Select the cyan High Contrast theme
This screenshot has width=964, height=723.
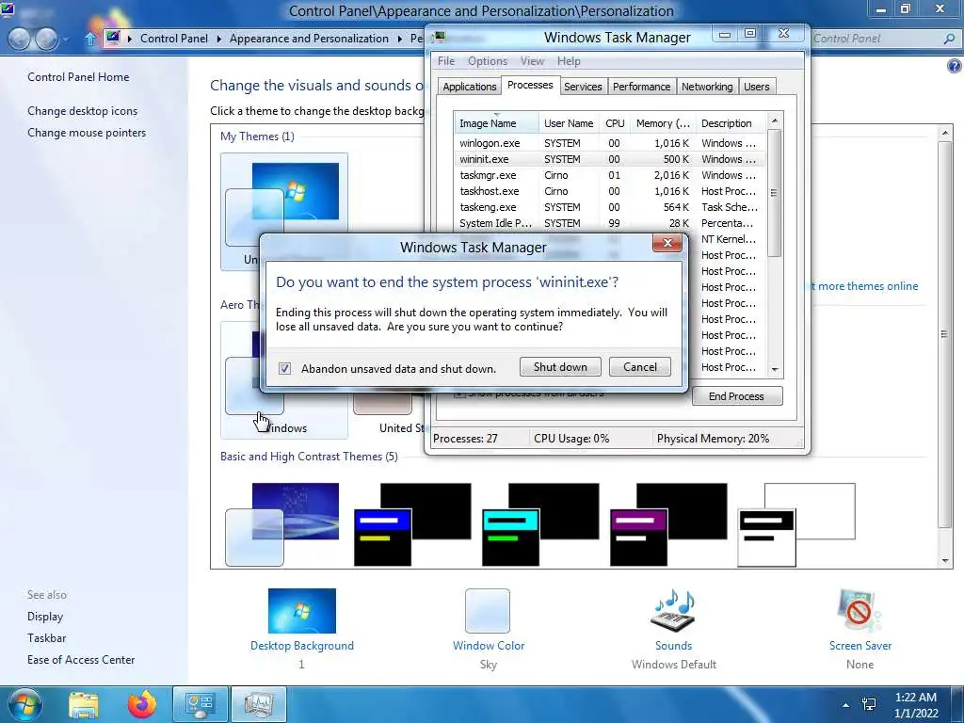coord(540,524)
